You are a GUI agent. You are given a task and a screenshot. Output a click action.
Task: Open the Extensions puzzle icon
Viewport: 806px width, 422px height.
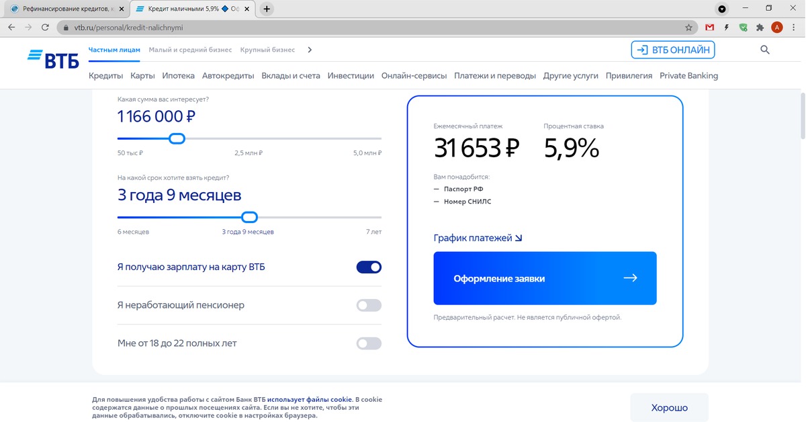760,28
